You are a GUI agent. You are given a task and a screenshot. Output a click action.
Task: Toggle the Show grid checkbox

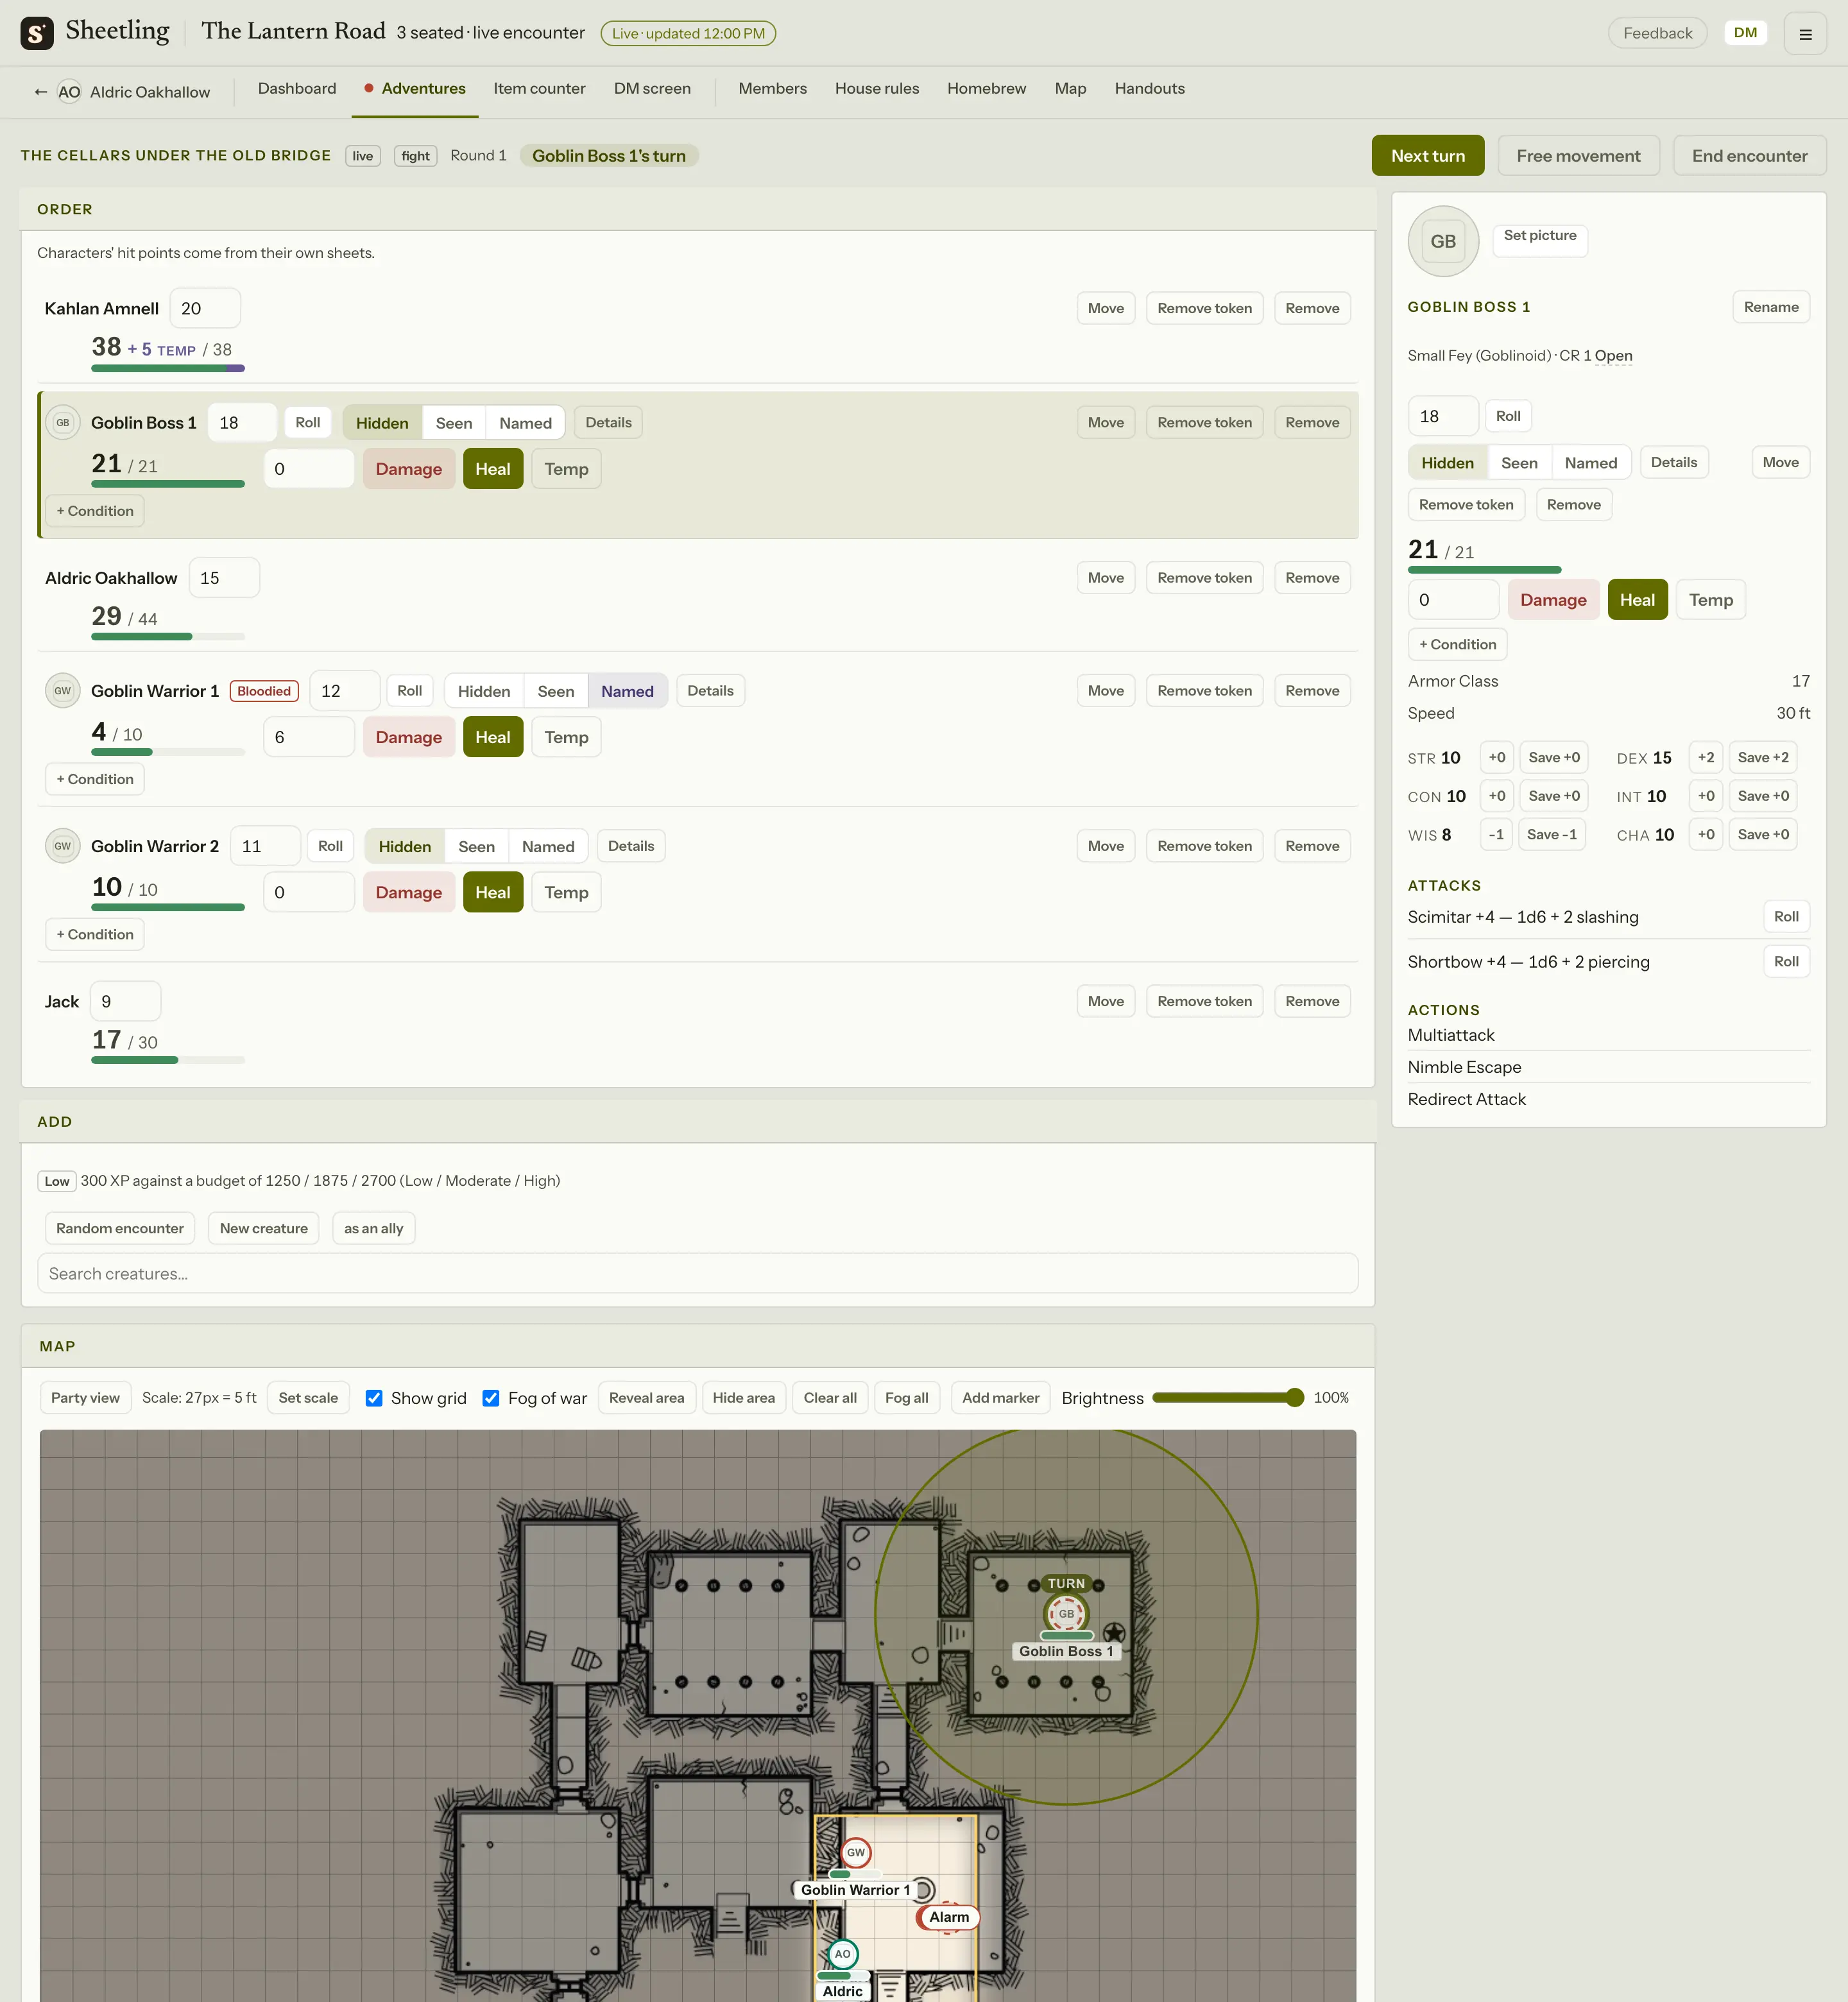pyautogui.click(x=374, y=1398)
